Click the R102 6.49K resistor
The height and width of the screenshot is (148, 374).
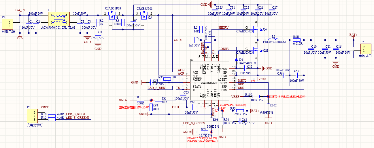268,107
